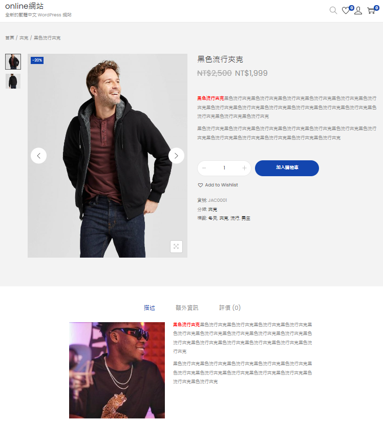Select the 描述 tab

coord(149,308)
